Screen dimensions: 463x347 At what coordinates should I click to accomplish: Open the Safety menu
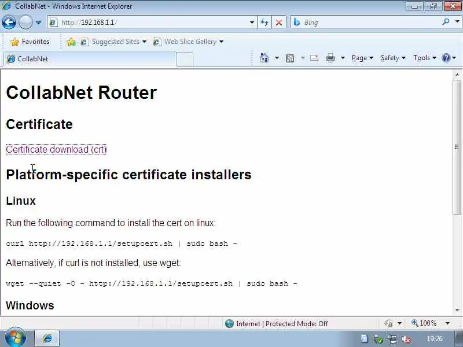coord(393,58)
